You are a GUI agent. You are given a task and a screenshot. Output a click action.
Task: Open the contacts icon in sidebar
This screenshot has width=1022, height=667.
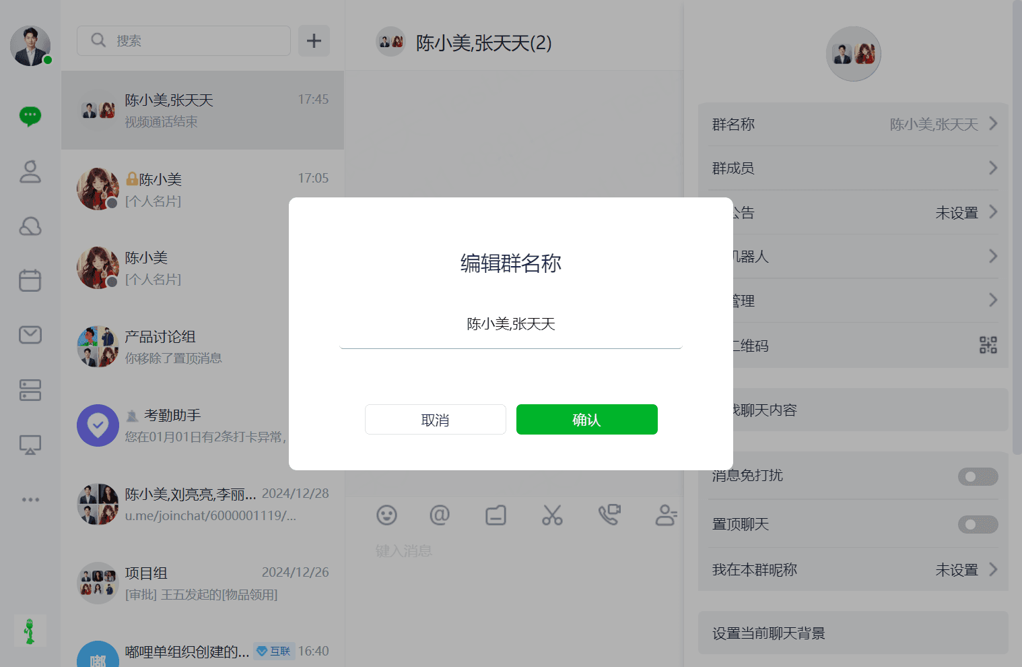pos(30,172)
